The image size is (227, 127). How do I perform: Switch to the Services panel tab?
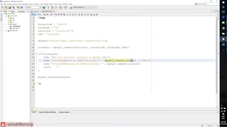click(22, 11)
